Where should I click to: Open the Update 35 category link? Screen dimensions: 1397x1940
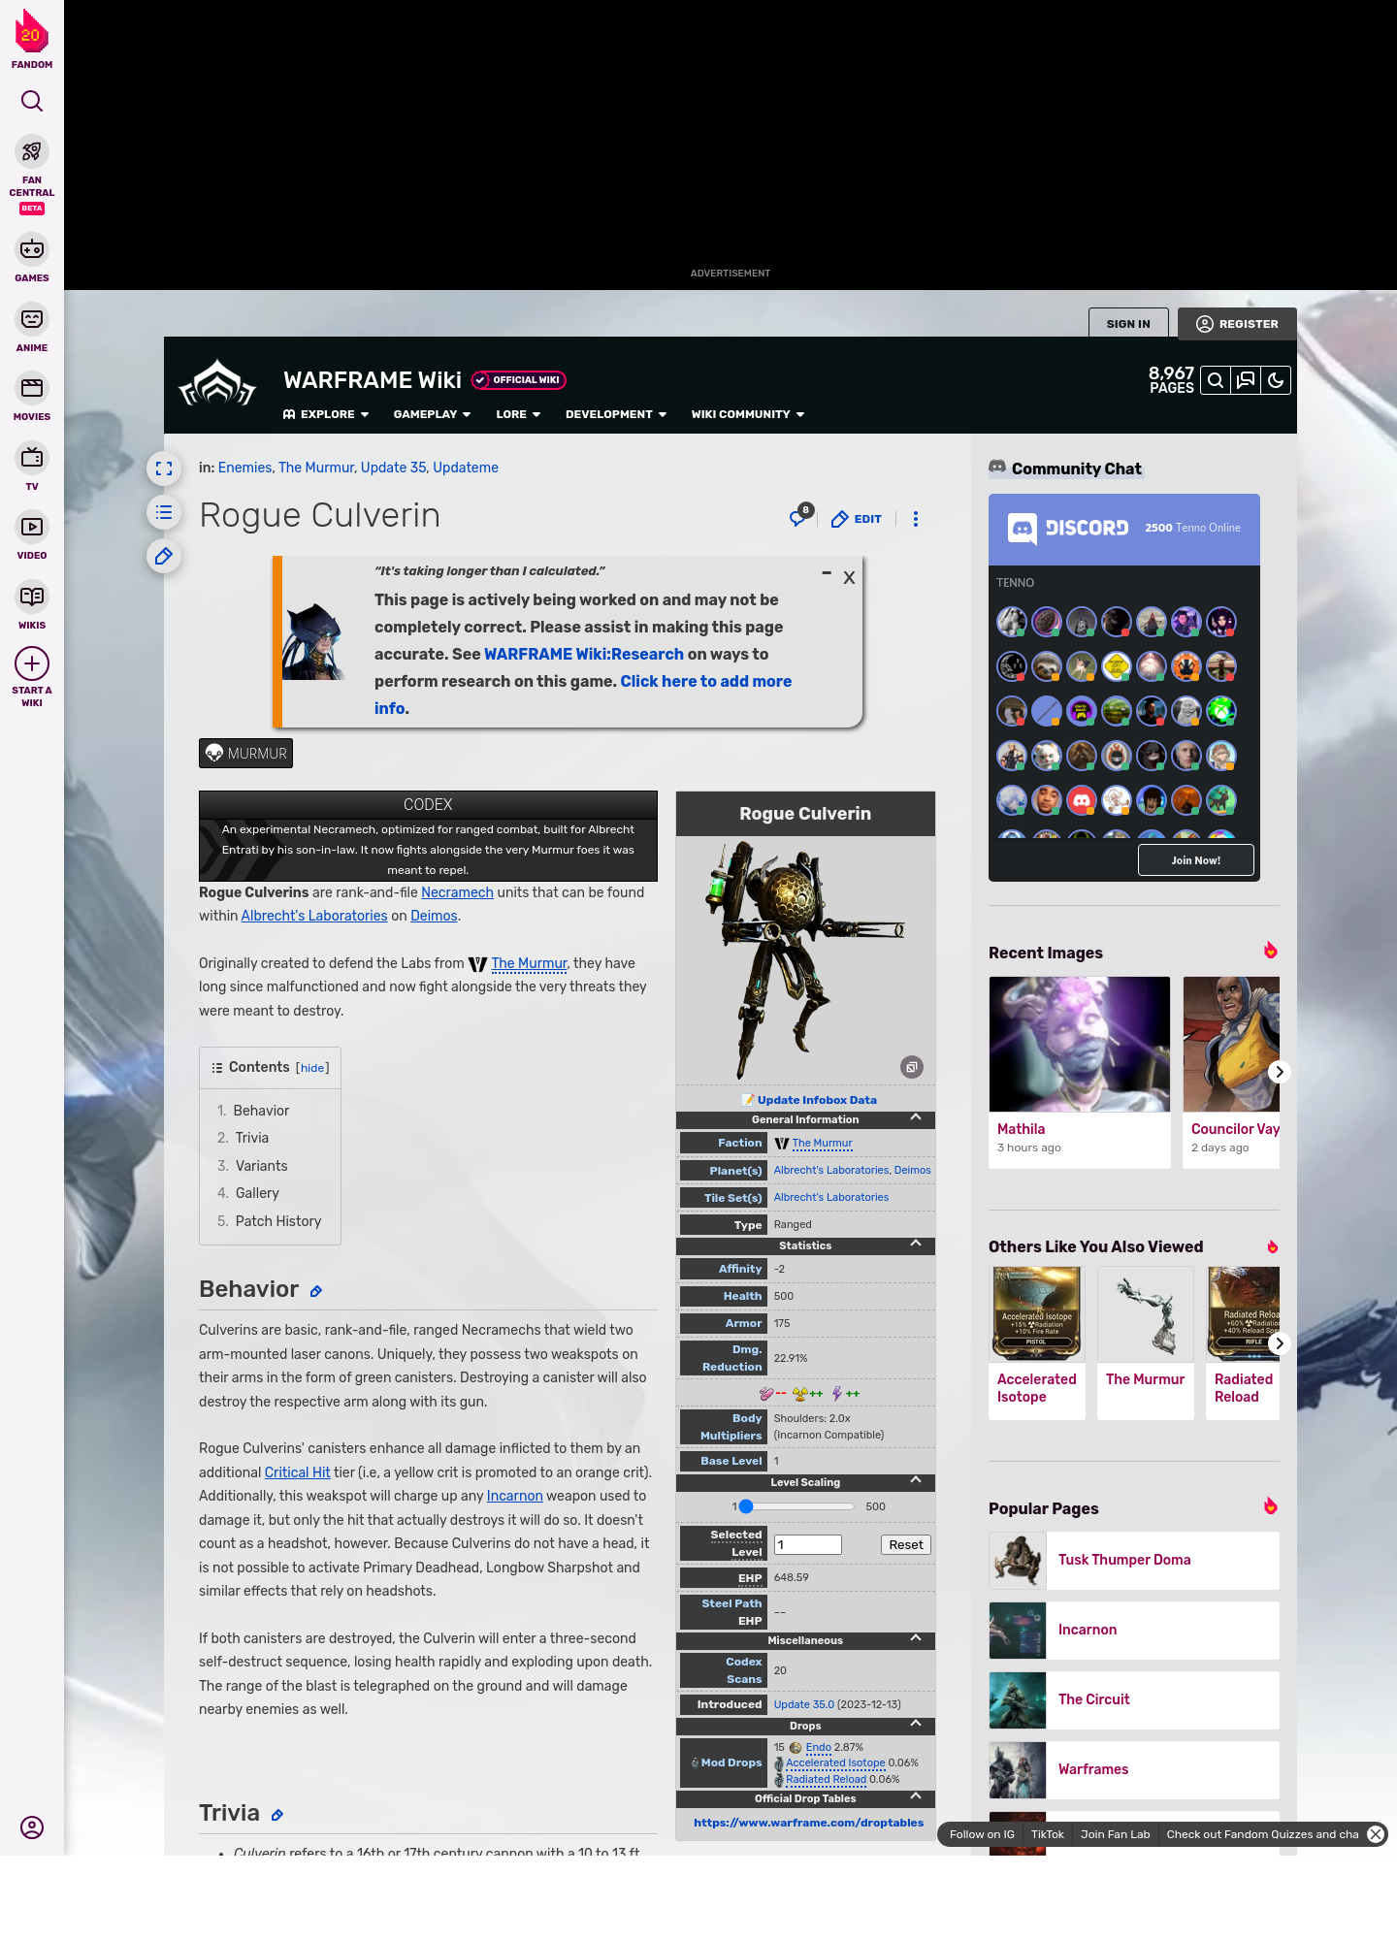tap(393, 468)
